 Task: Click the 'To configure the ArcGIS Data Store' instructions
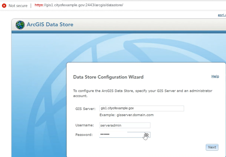tap(143, 93)
